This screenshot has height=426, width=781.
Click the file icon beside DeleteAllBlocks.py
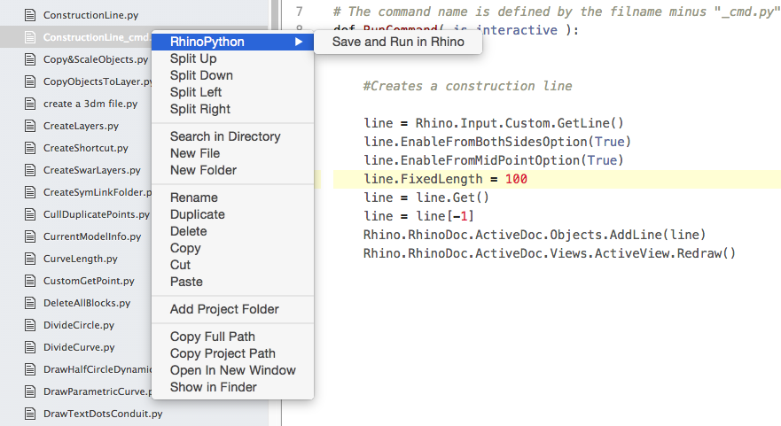click(x=30, y=303)
